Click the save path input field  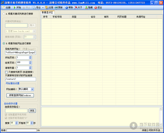tap(16, 111)
